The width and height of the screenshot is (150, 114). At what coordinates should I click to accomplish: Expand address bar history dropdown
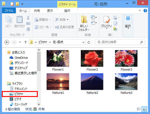(83, 42)
